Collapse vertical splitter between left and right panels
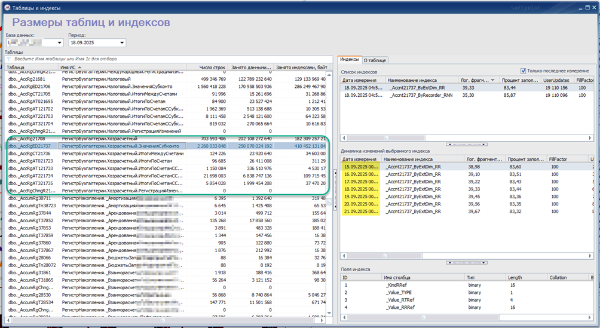600x328 pixels. 334,189
